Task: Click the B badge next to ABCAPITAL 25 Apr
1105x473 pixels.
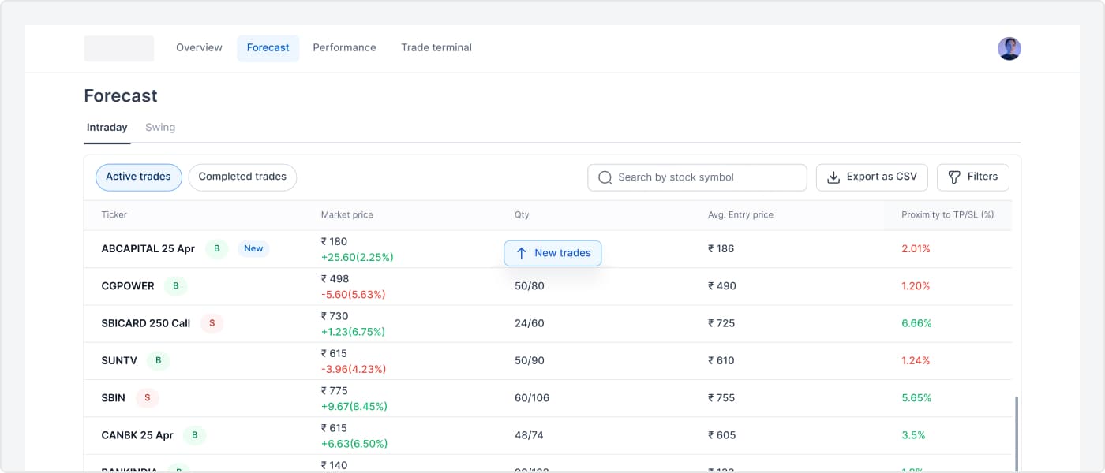Action: [x=217, y=248]
